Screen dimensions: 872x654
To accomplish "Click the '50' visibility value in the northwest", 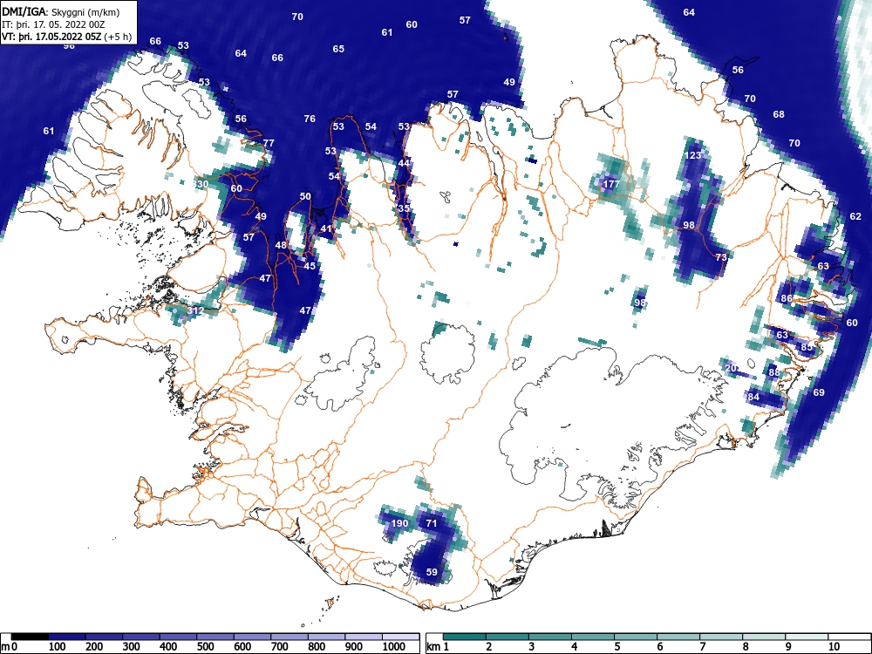I will [305, 196].
